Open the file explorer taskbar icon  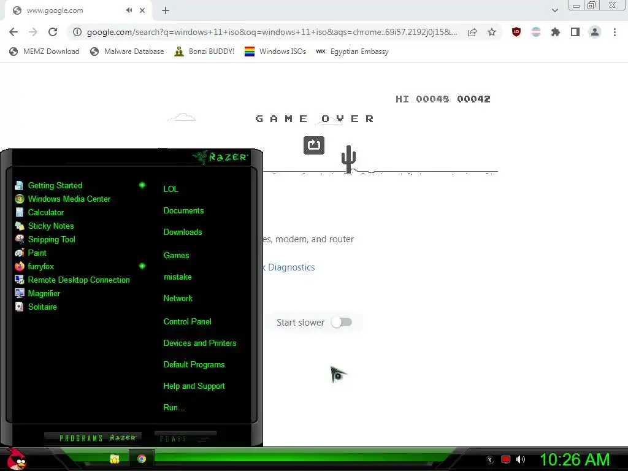pyautogui.click(x=115, y=459)
